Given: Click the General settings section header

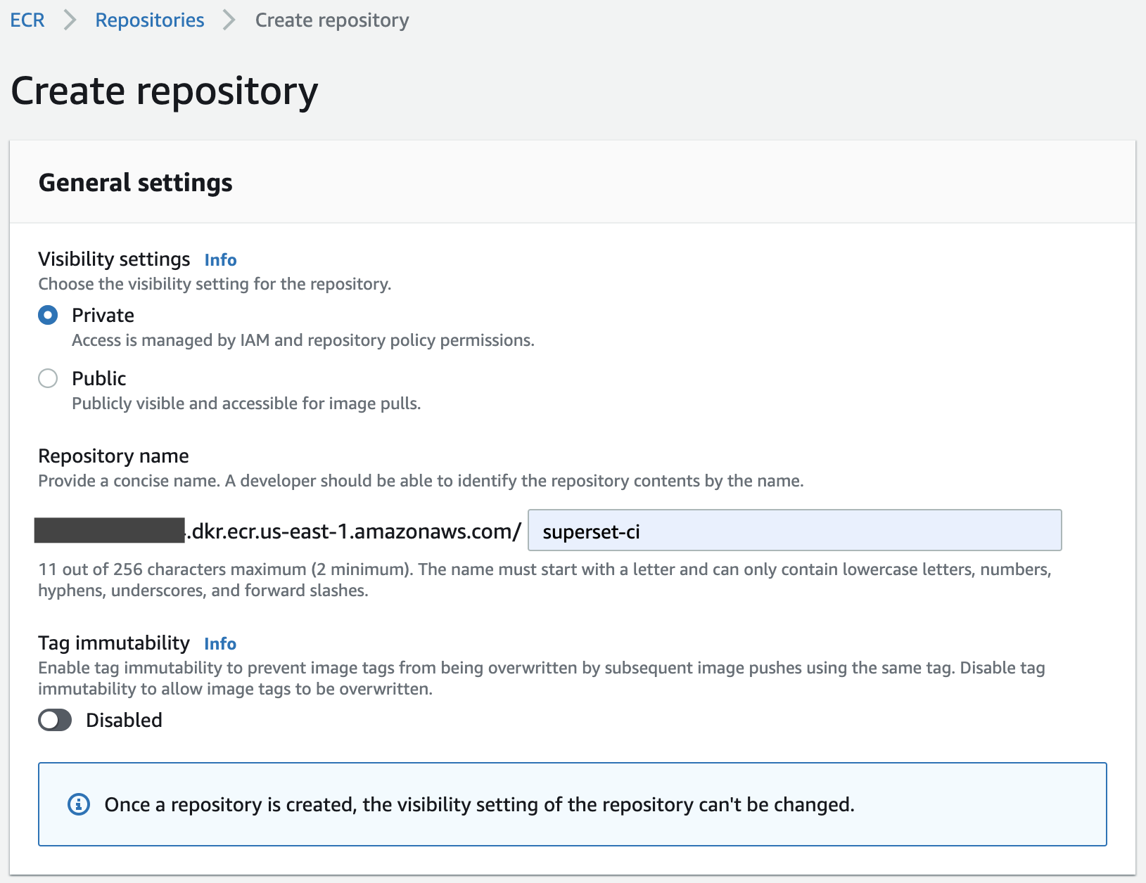Looking at the screenshot, I should click(136, 182).
